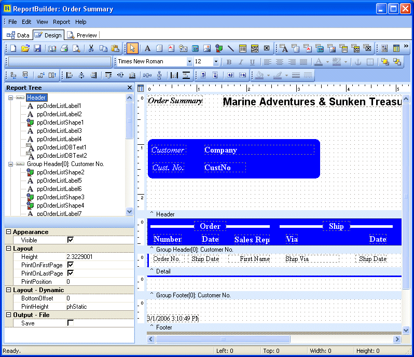Screen dimensions: 414x357
Task: Select the Variable calculator component tool
Action: (x=195, y=48)
